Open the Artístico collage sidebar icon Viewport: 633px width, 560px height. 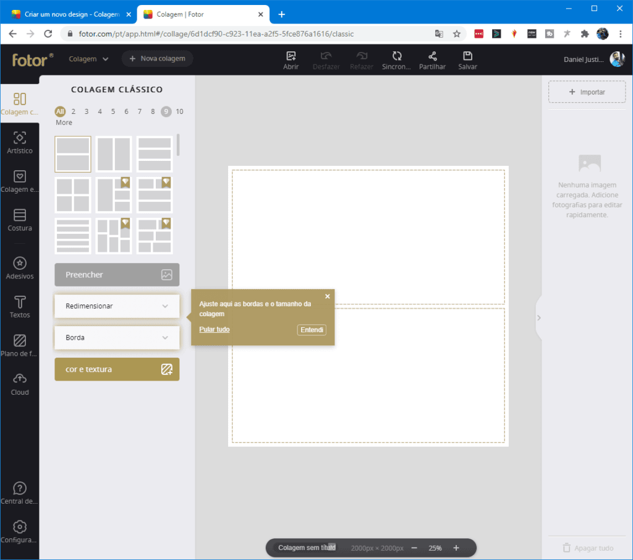[20, 138]
